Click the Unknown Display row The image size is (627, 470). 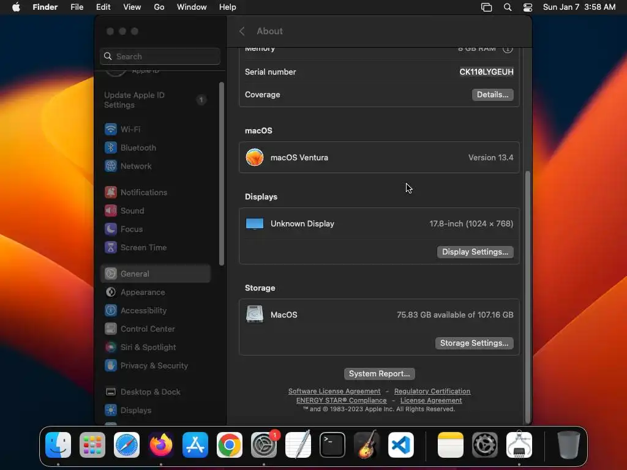click(x=379, y=224)
